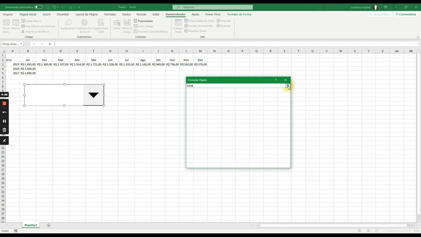Pause the screen recording
The width and height of the screenshot is (421, 237).
click(4, 121)
